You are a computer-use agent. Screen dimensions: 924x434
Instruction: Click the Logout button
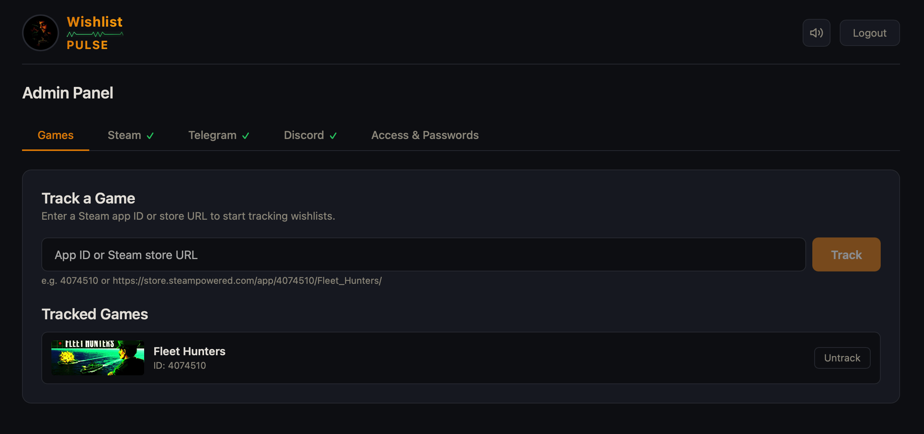click(869, 33)
